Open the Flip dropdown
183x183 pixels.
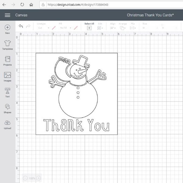point(133,28)
